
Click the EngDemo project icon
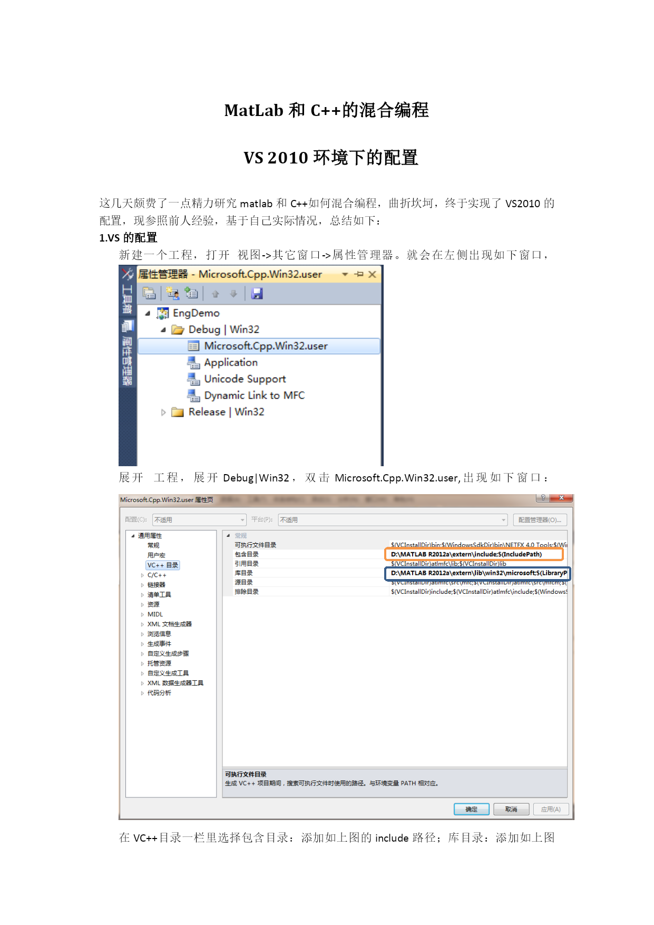(163, 313)
